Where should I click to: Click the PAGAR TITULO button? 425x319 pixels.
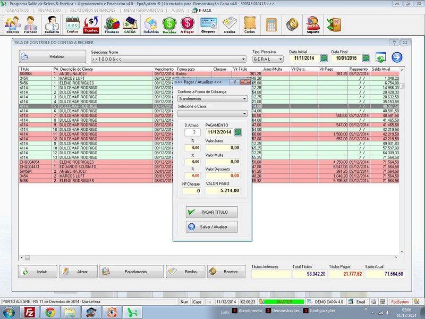[211, 212]
